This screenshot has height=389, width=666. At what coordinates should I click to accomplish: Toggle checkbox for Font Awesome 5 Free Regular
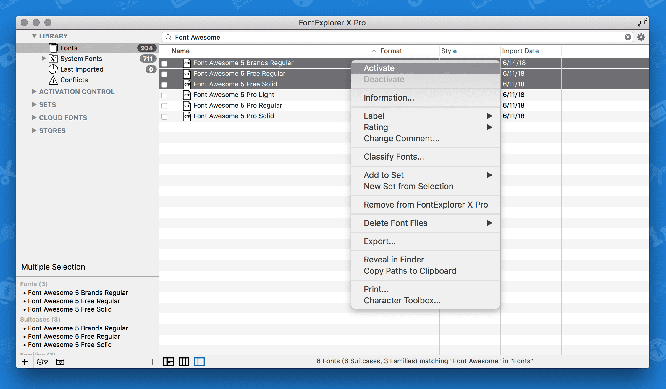[x=165, y=73]
